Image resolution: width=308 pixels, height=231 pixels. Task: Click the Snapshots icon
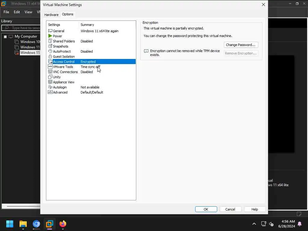[x=50, y=46]
